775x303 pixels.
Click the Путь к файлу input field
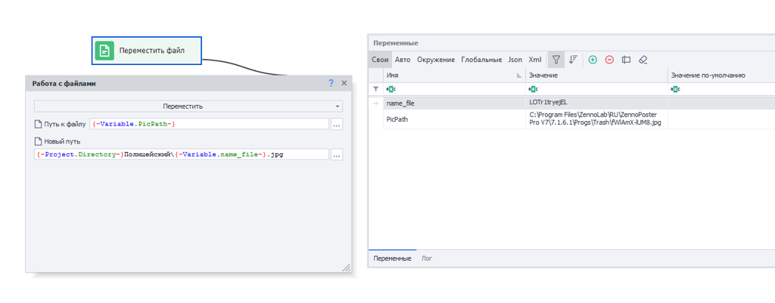(209, 124)
